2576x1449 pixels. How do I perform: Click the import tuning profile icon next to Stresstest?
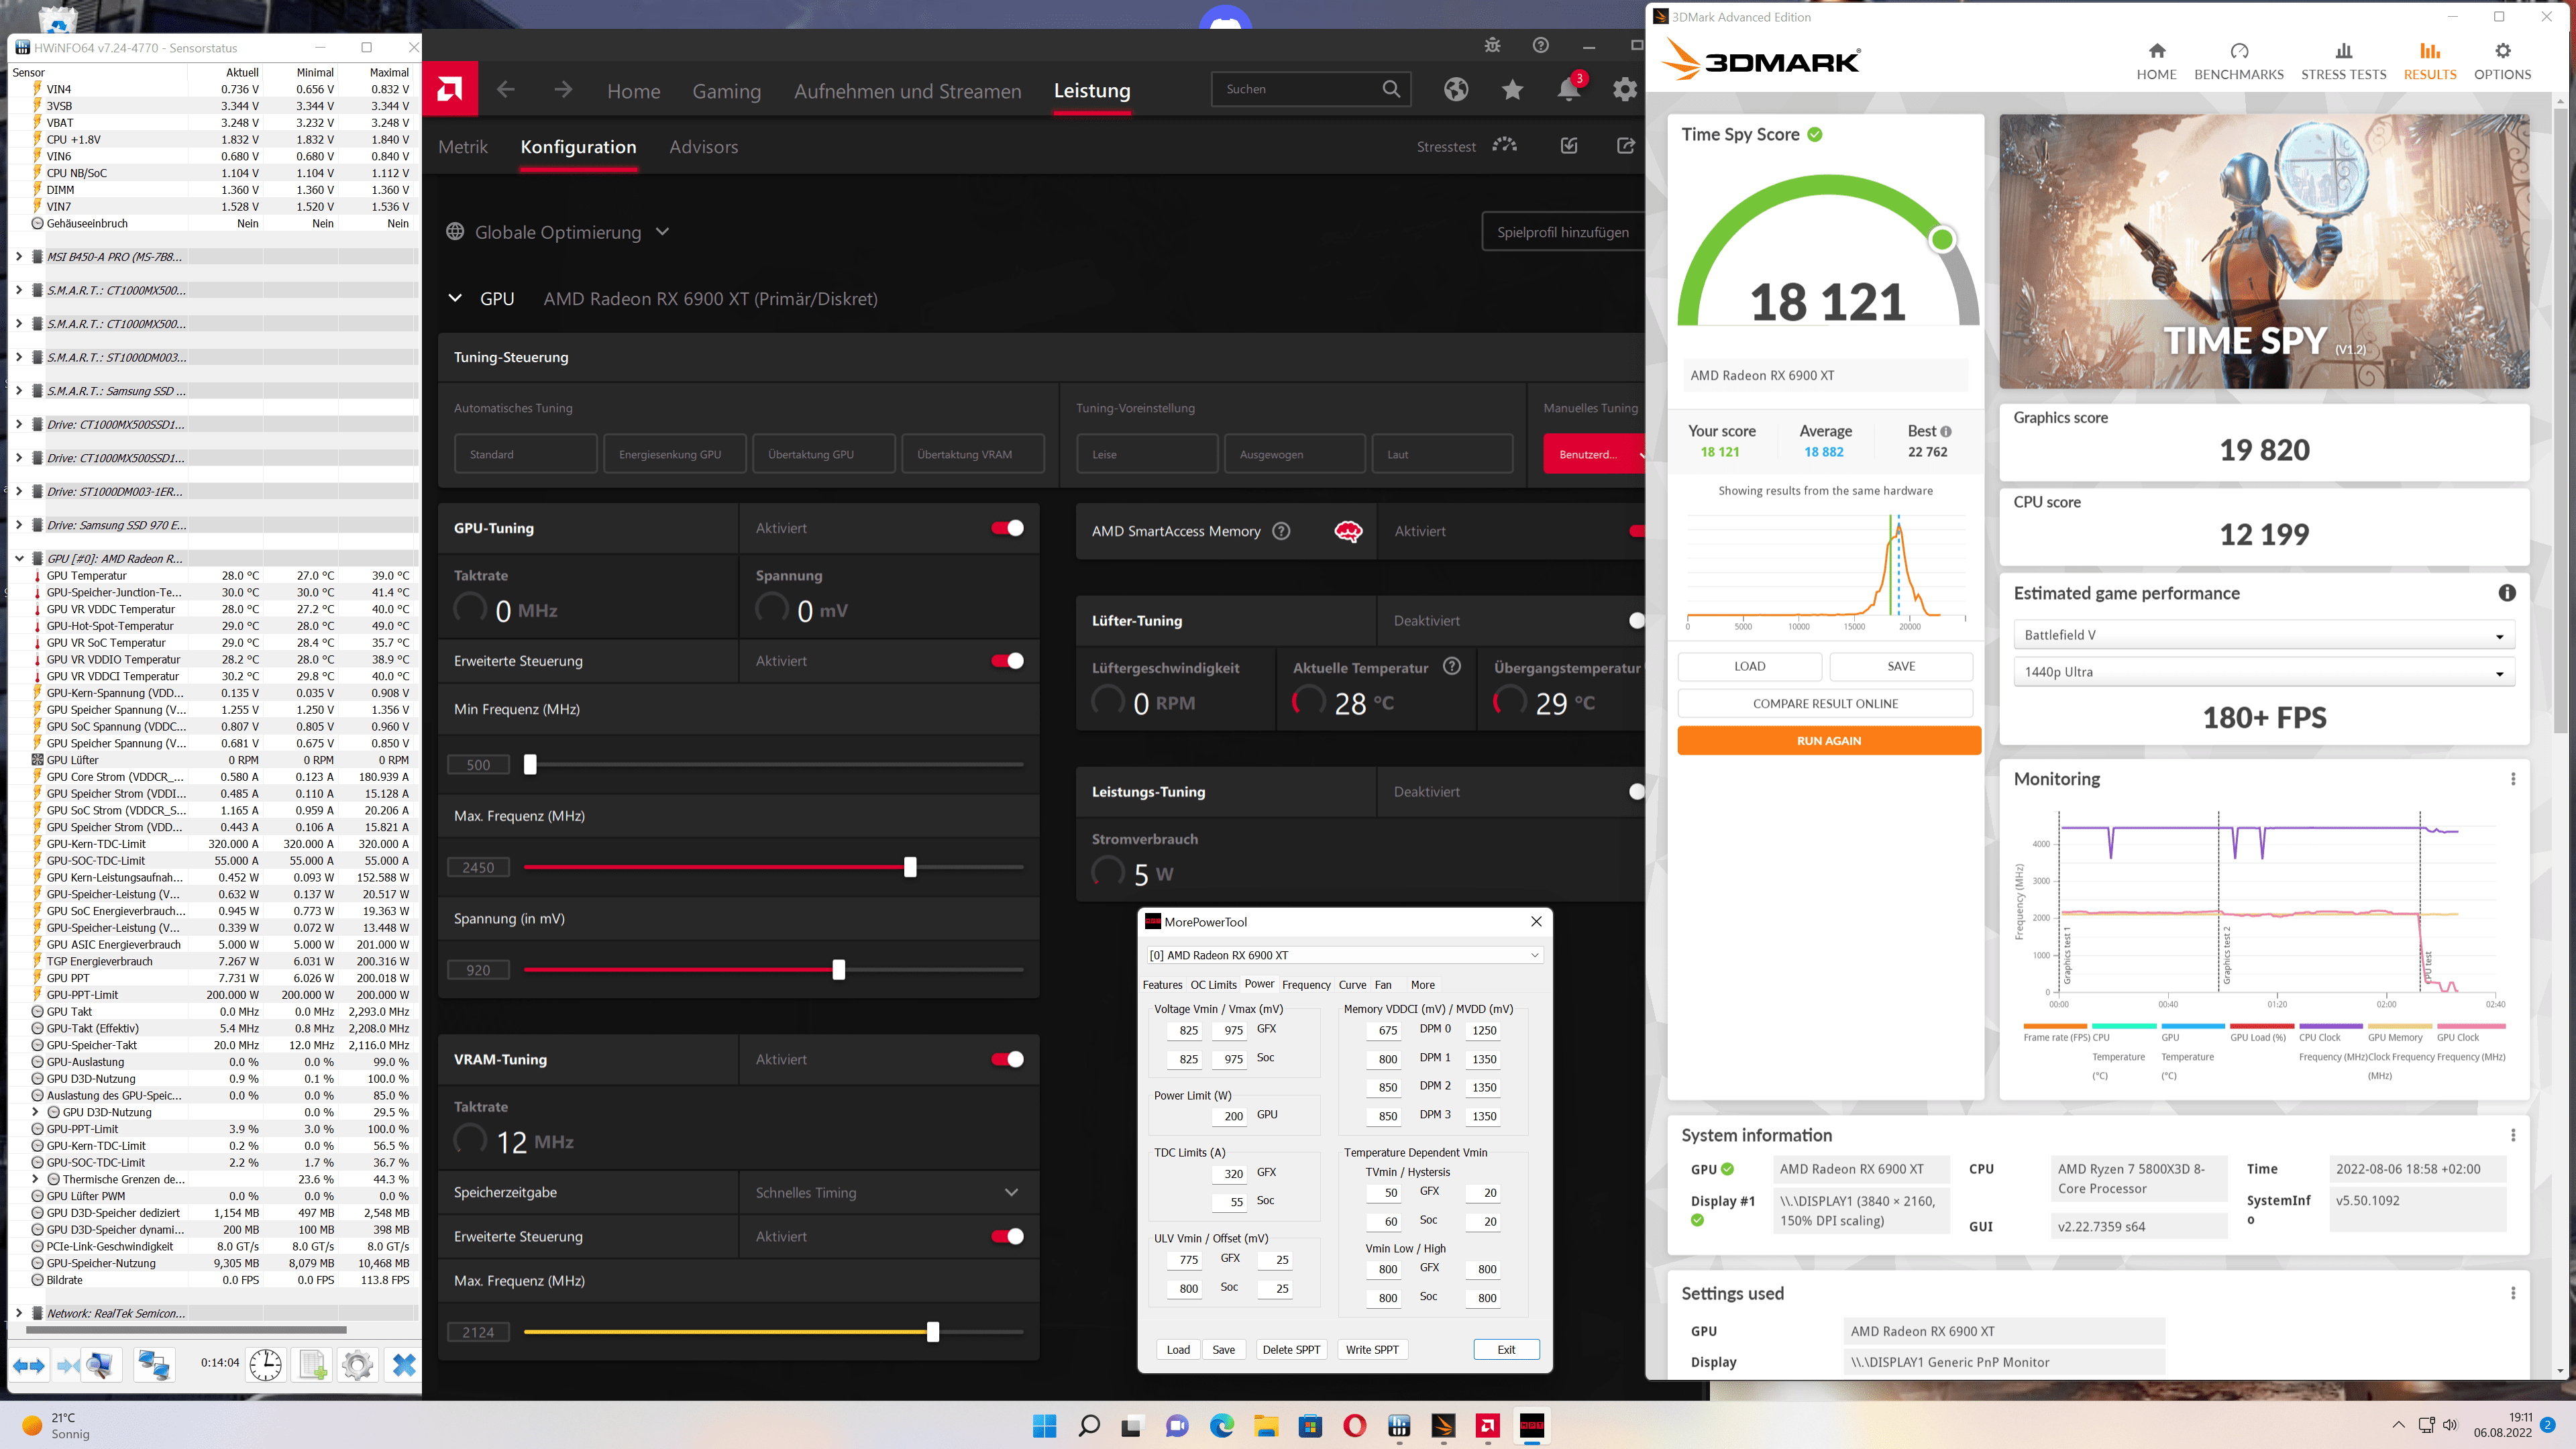[x=1569, y=146]
